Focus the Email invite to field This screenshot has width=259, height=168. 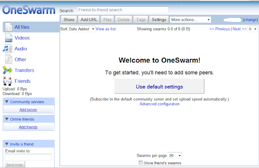click(x=28, y=157)
